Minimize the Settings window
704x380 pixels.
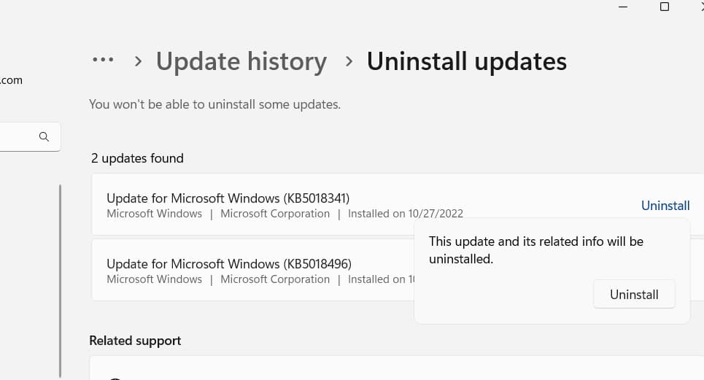[x=623, y=7]
